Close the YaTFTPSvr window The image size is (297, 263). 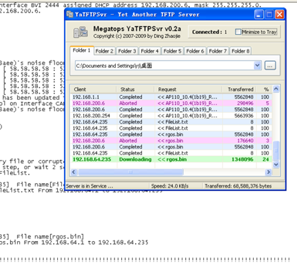280,15
